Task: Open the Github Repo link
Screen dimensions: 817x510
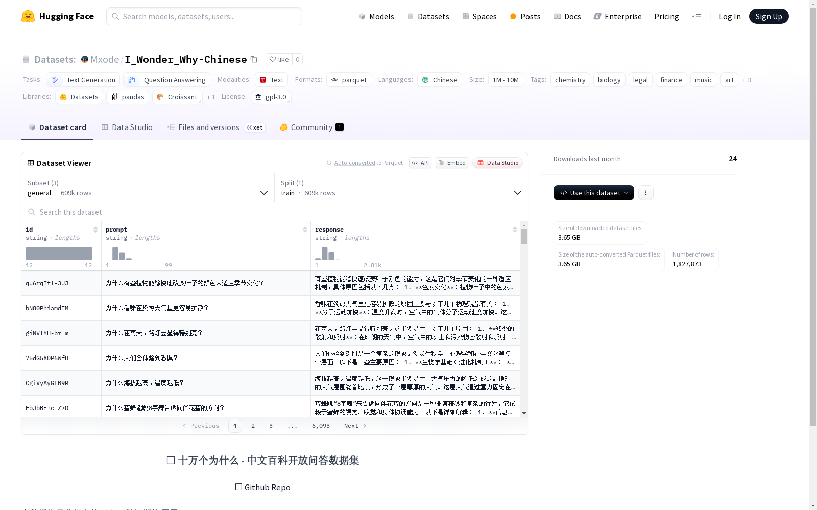Action: pos(262,487)
